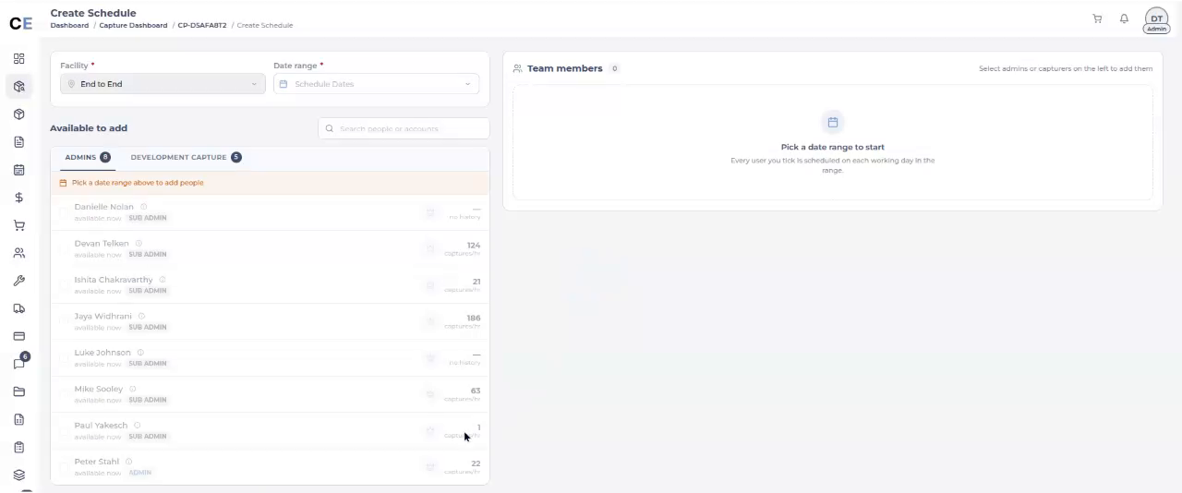Click the Team members heading

[x=564, y=68]
